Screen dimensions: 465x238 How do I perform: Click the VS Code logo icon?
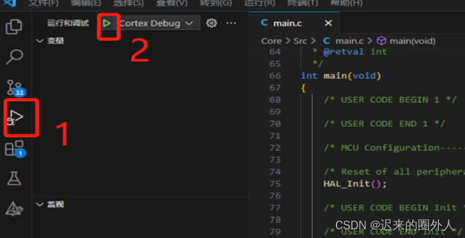coord(10,3)
